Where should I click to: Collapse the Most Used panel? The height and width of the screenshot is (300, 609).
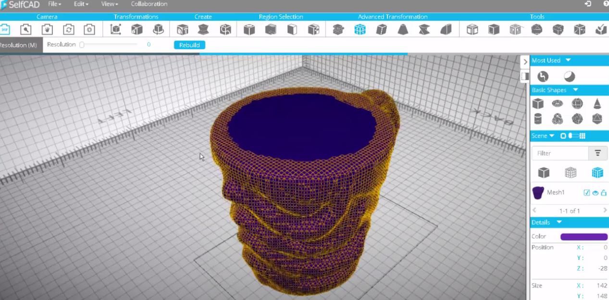click(568, 60)
